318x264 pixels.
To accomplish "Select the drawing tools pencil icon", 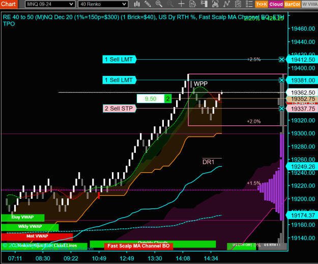I will [148, 4].
